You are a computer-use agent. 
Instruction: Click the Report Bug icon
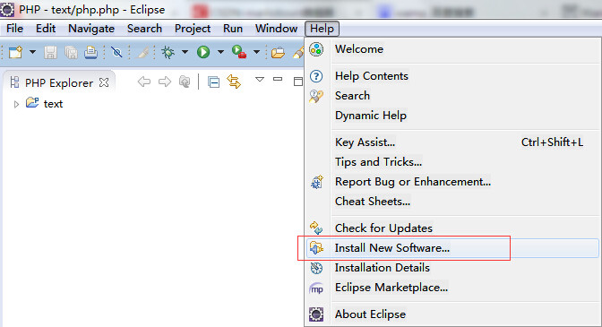tap(317, 182)
